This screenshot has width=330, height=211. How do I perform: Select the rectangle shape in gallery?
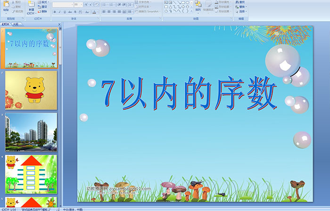pyautogui.click(x=183, y=2)
